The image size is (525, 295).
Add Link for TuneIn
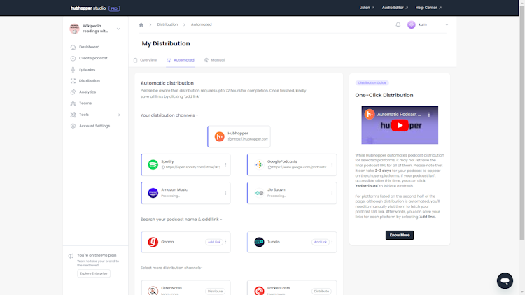[320, 242]
